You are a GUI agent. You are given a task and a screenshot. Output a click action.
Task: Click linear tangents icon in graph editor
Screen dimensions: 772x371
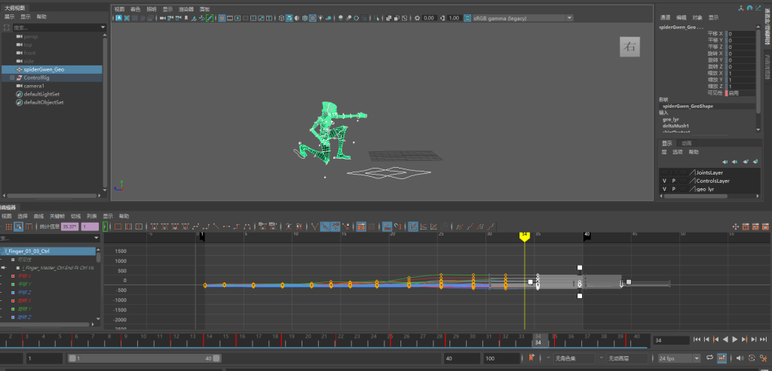[x=216, y=227]
